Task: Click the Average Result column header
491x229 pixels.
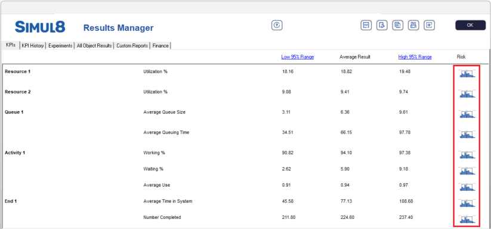Action: tap(355, 57)
